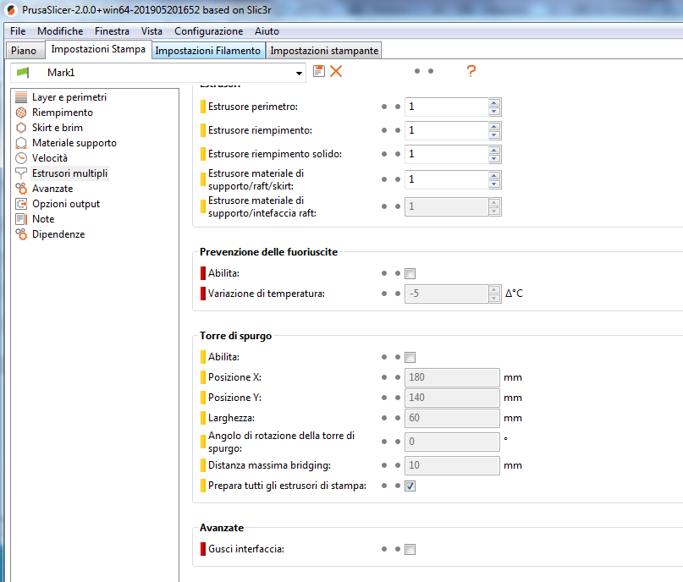Open Layer e perimetri settings page
The width and height of the screenshot is (683, 582).
click(69, 97)
